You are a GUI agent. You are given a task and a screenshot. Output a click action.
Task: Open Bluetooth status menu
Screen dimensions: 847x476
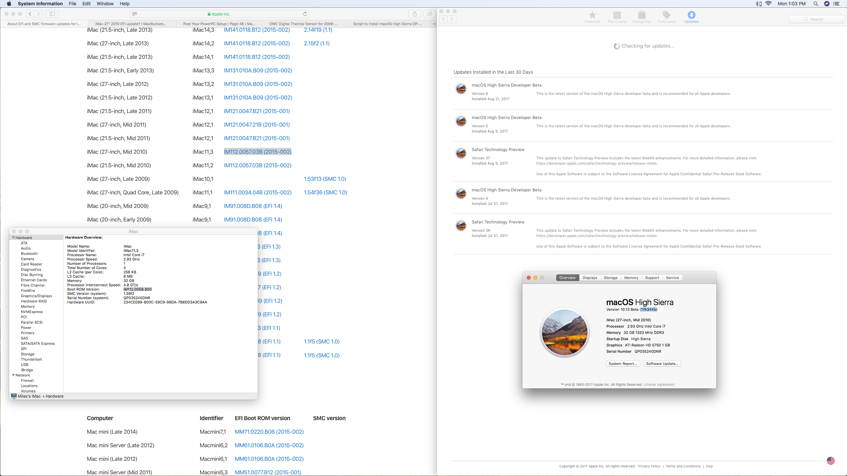pos(758,4)
